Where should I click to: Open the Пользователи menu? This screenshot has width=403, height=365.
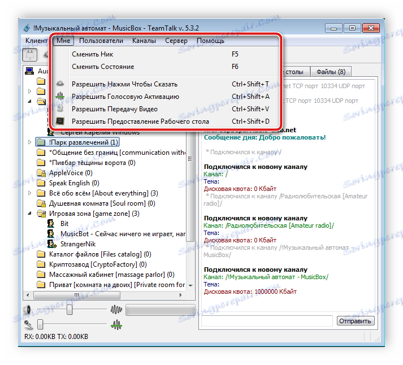tap(101, 41)
